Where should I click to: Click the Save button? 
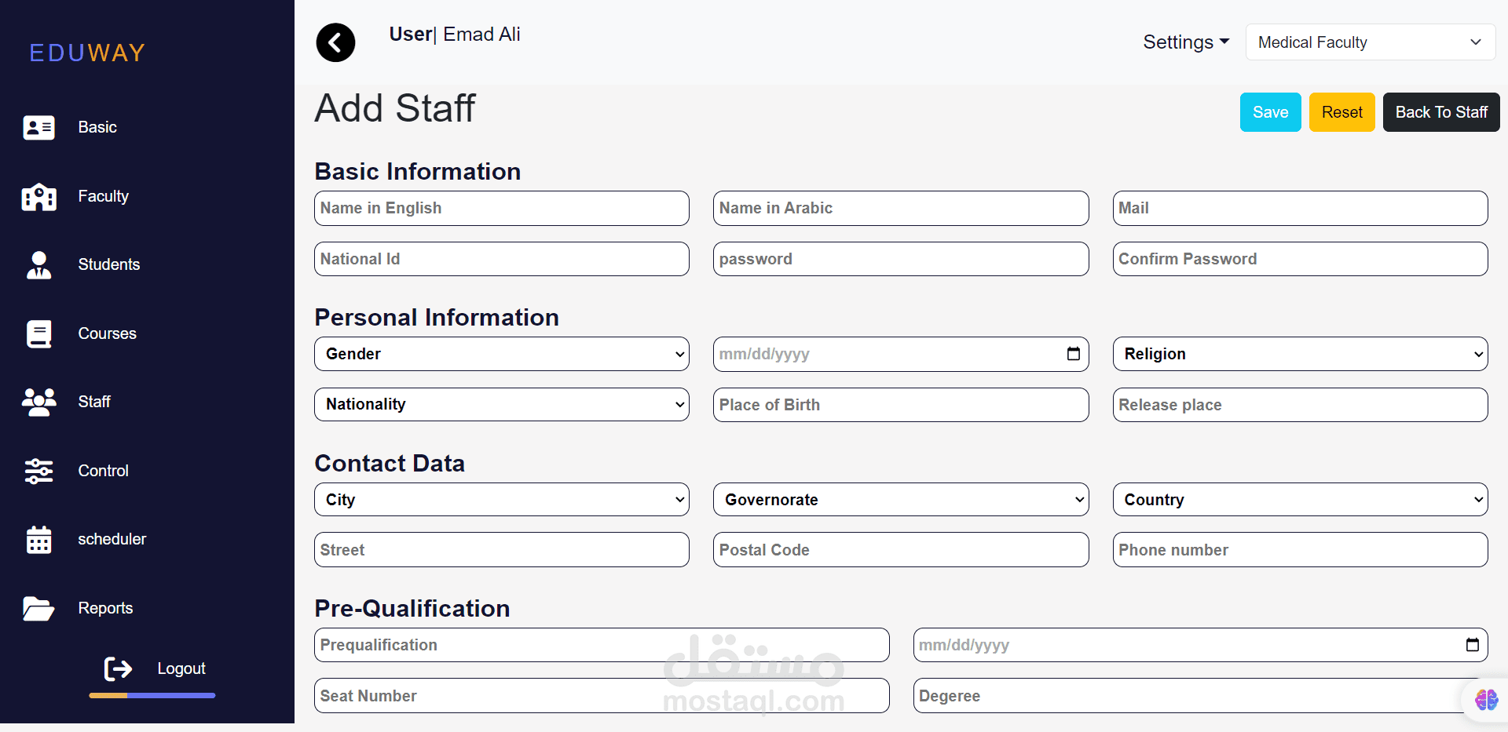[x=1270, y=112]
